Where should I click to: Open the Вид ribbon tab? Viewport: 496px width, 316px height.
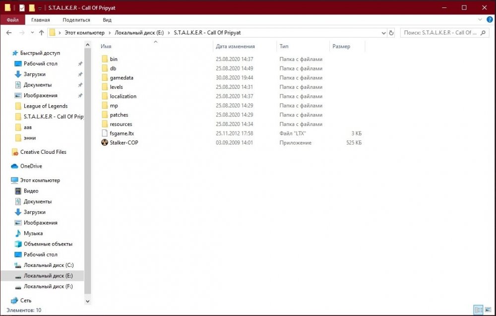pos(107,20)
